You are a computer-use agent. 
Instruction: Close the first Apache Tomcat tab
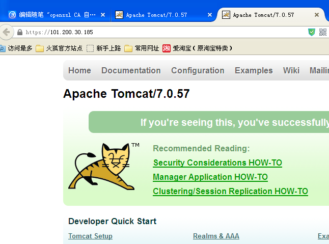[x=210, y=15]
